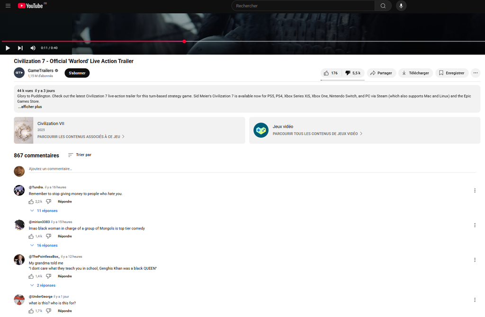The height and width of the screenshot is (317, 485).
Task: Open options menu for @Tundra comment
Action: (x=475, y=191)
